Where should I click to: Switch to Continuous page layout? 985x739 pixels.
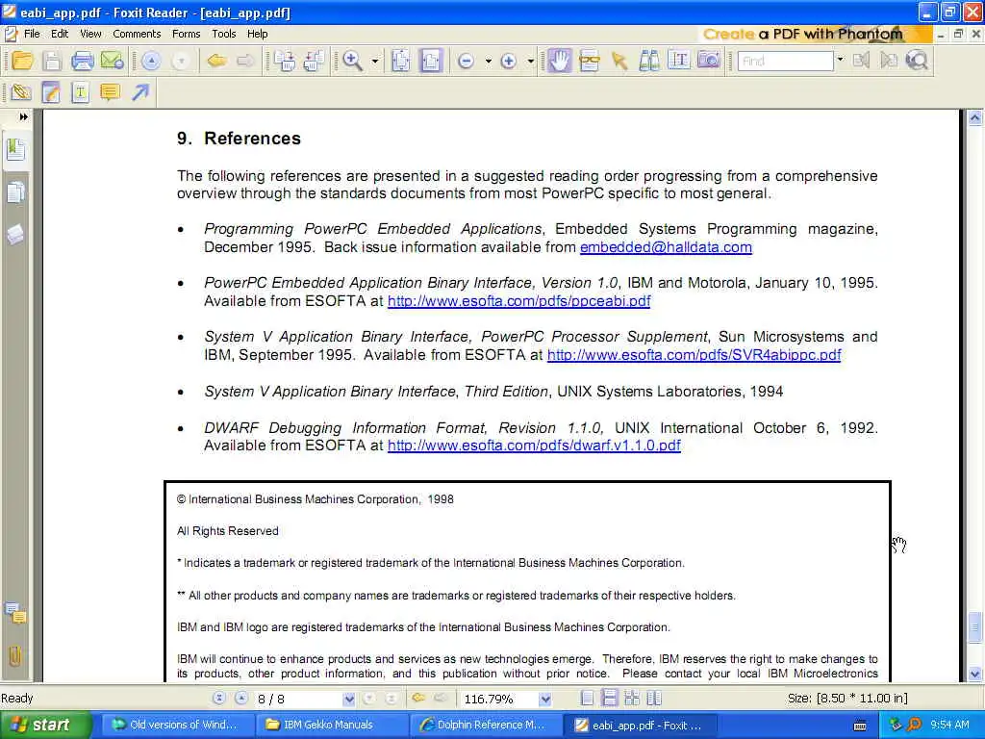pos(609,699)
